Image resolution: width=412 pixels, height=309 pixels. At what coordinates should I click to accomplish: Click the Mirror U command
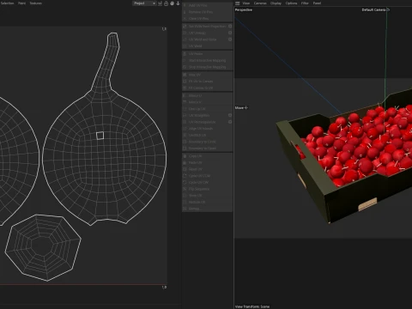tap(207, 95)
